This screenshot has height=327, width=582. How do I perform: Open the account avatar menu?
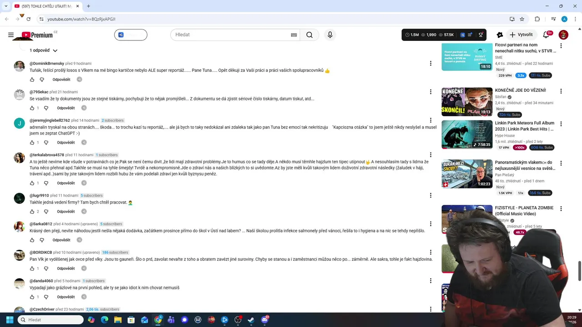[563, 35]
